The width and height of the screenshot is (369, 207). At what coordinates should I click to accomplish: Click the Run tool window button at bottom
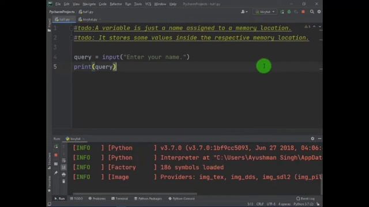pos(59,198)
